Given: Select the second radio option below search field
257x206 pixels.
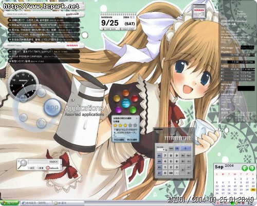Looking at the screenshot, I should point(41,168).
